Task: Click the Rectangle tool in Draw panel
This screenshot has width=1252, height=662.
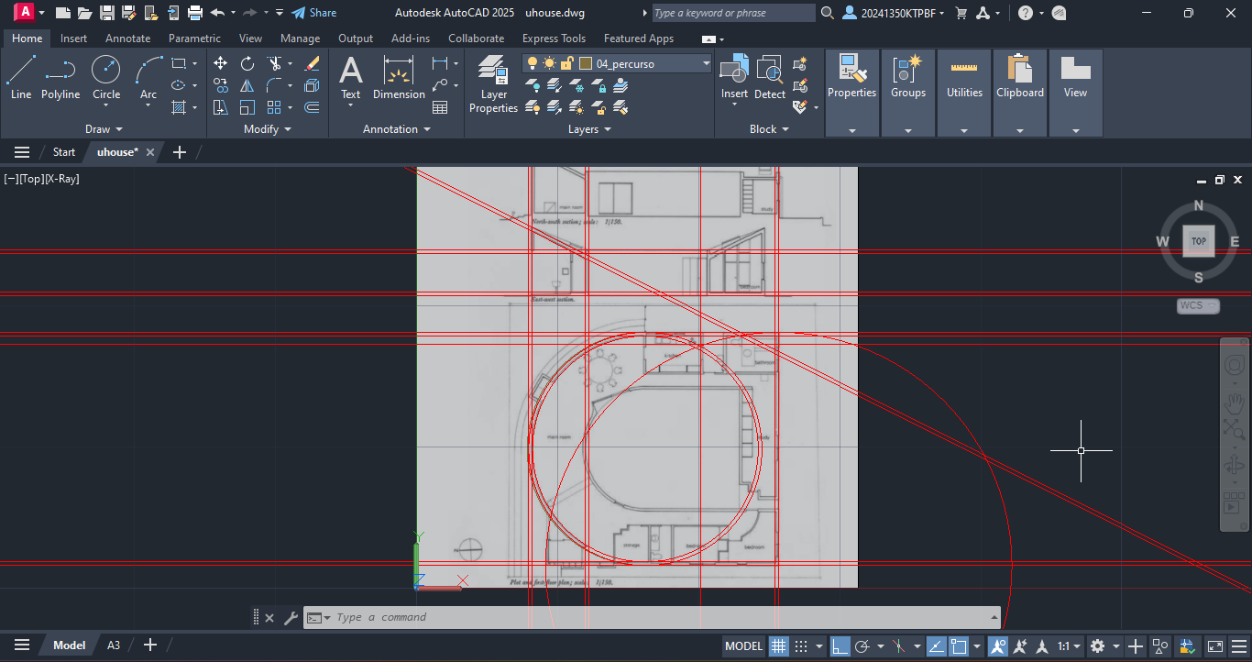Action: click(179, 63)
